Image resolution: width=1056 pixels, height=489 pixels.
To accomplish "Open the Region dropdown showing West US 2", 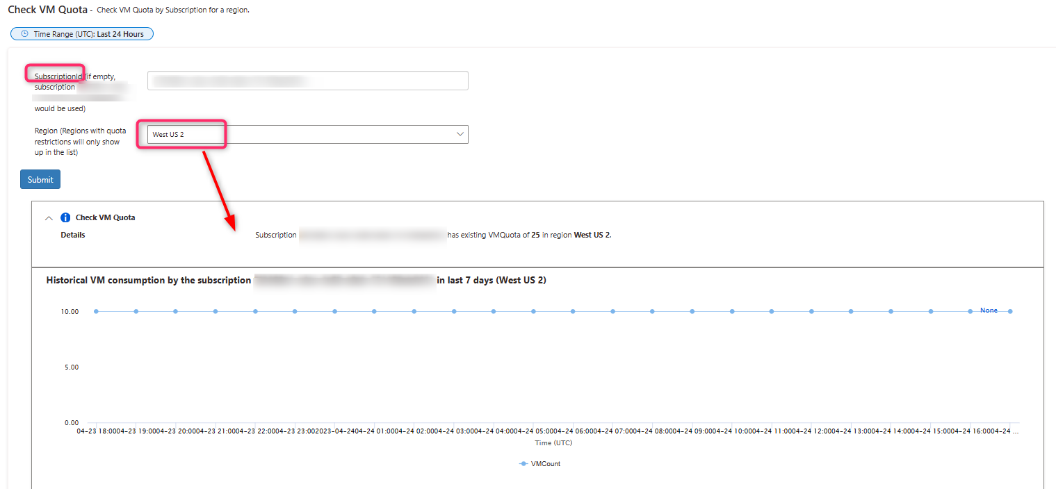I will tap(307, 134).
